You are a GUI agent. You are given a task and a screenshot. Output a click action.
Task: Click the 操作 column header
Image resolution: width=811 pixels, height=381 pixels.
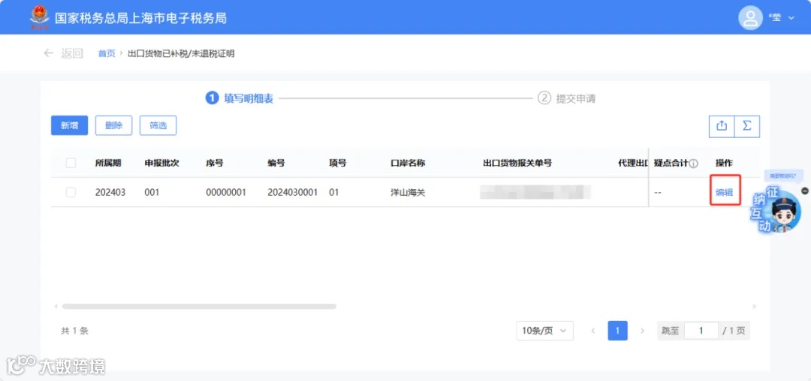click(x=724, y=163)
